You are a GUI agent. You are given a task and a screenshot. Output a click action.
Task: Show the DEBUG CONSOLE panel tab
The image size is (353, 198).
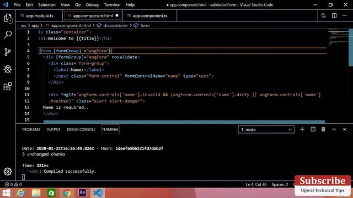point(81,130)
